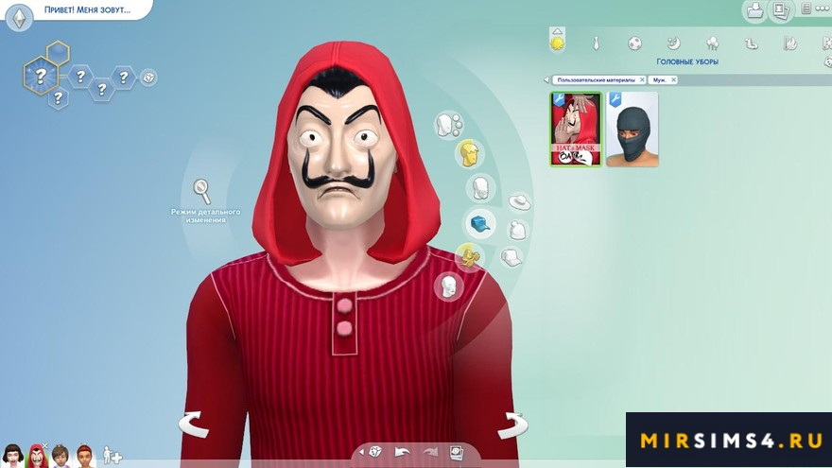Undo the last change
The width and height of the screenshot is (832, 468).
(402, 453)
